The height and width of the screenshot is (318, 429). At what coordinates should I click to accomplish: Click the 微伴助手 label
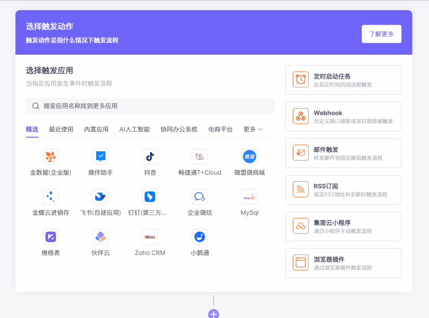(x=101, y=173)
